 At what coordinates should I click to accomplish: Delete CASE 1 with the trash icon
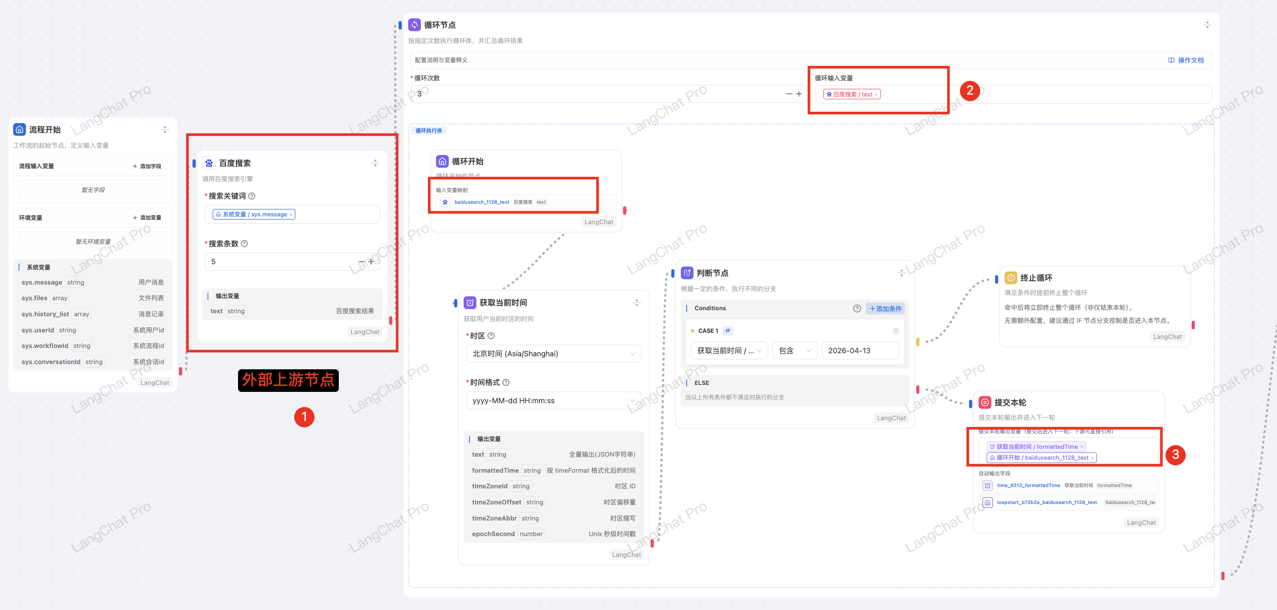pos(895,331)
